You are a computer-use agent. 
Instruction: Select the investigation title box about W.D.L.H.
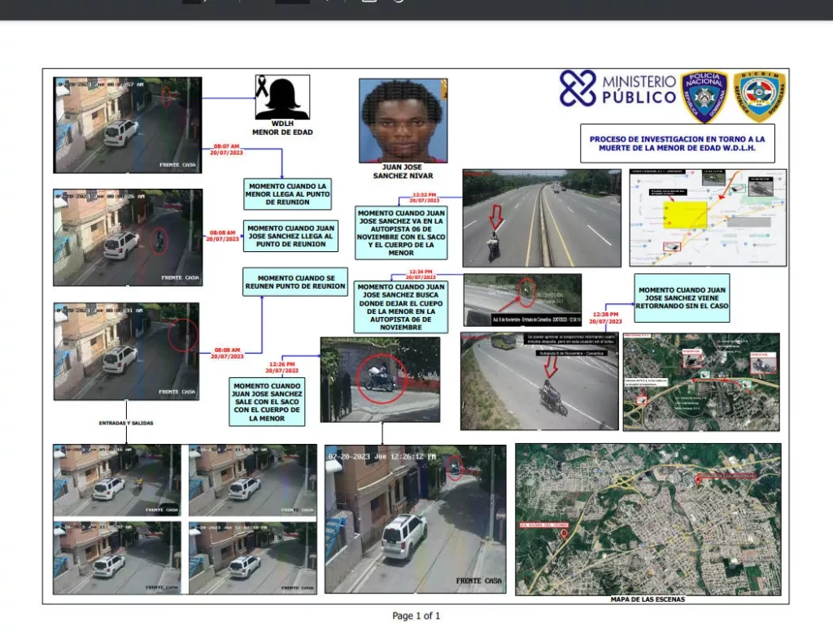pos(677,144)
